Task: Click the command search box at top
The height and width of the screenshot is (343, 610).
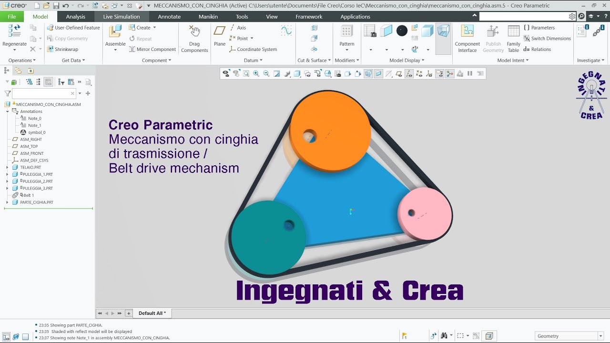Action: [528, 16]
